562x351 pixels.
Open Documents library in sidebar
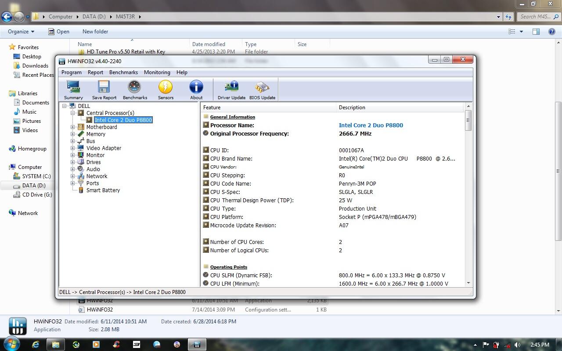[x=36, y=102]
